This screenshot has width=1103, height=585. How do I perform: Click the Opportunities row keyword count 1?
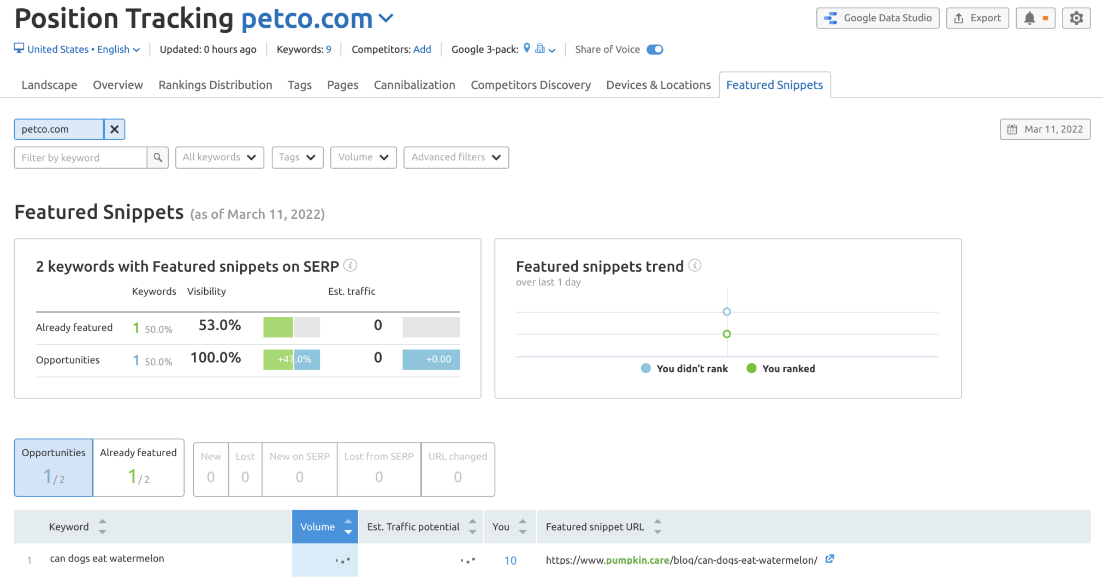136,360
